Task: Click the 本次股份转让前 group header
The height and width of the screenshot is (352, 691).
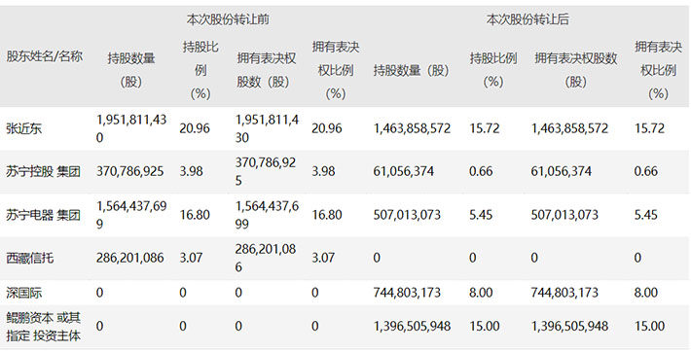Action: (228, 19)
